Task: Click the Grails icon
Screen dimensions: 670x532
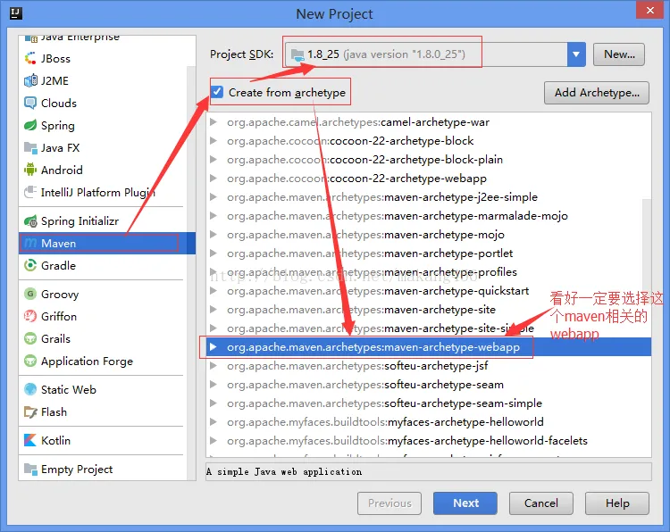Action: (x=30, y=338)
